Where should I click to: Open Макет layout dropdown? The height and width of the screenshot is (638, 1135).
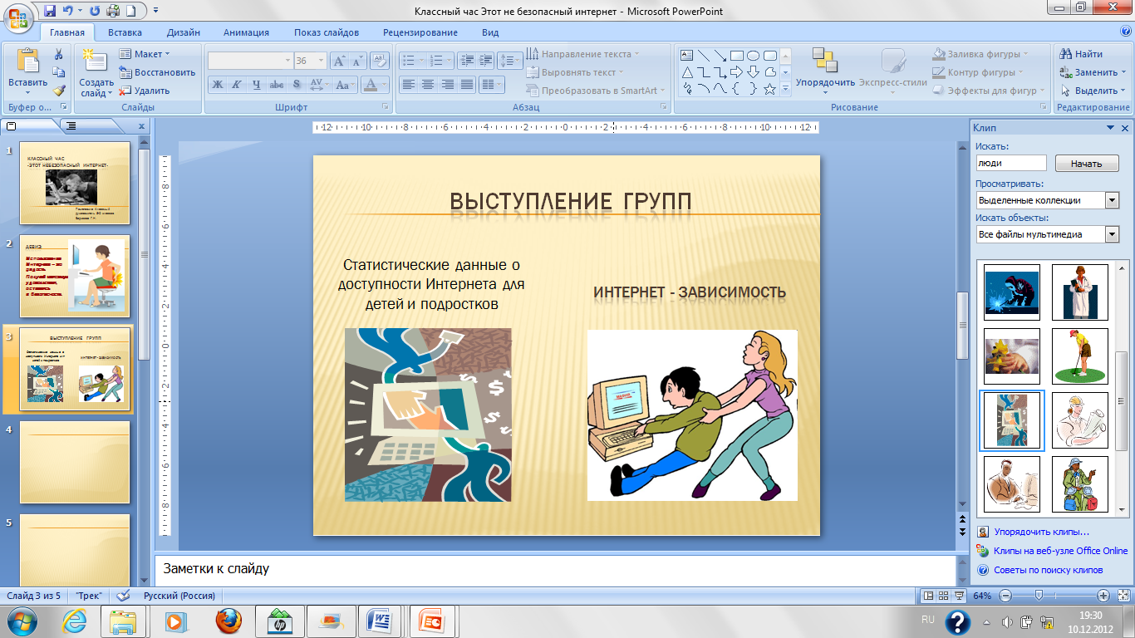[145, 54]
